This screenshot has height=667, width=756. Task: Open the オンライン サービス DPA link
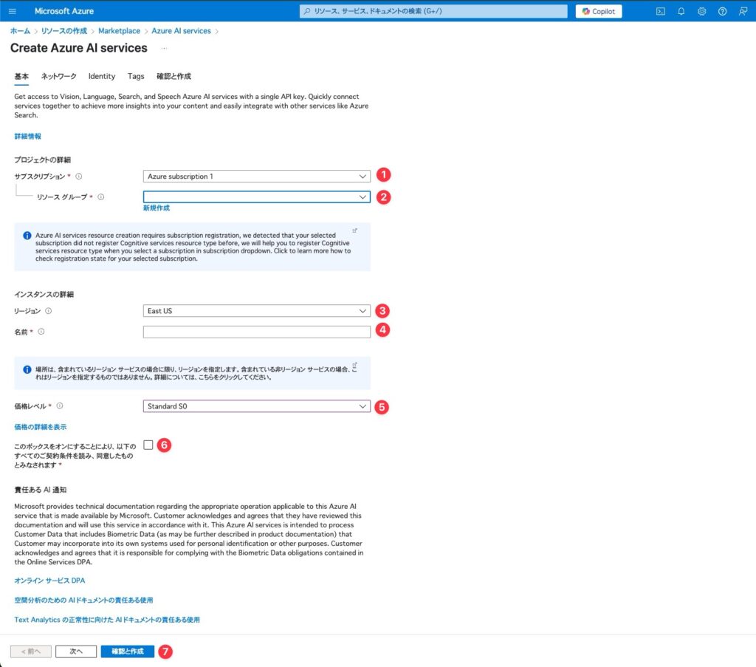point(49,581)
